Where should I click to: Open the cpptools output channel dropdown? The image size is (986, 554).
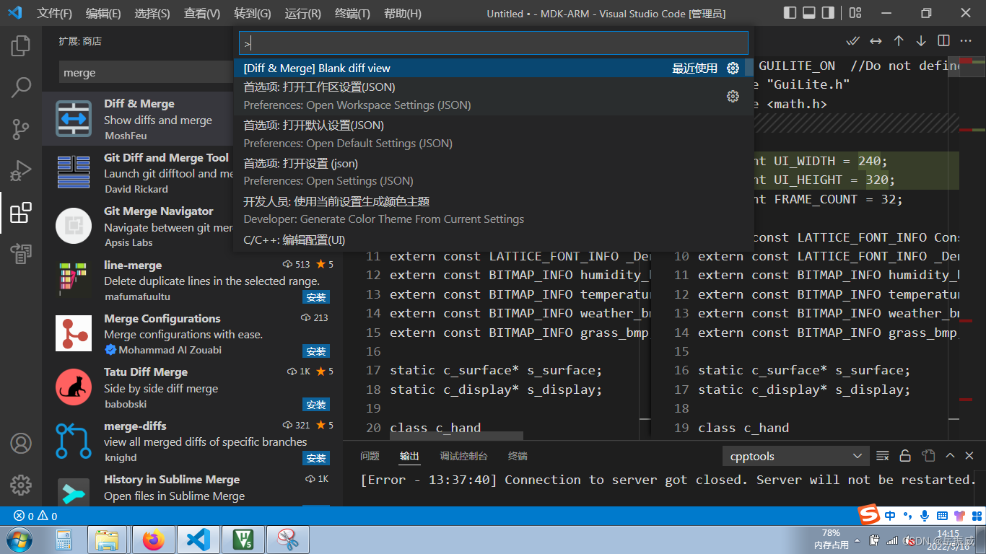(795, 456)
